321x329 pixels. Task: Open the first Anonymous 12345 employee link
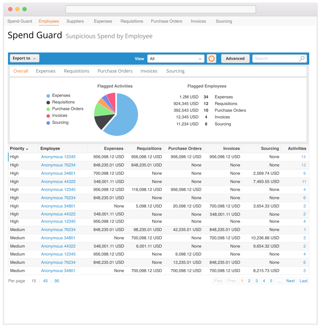coord(58,157)
